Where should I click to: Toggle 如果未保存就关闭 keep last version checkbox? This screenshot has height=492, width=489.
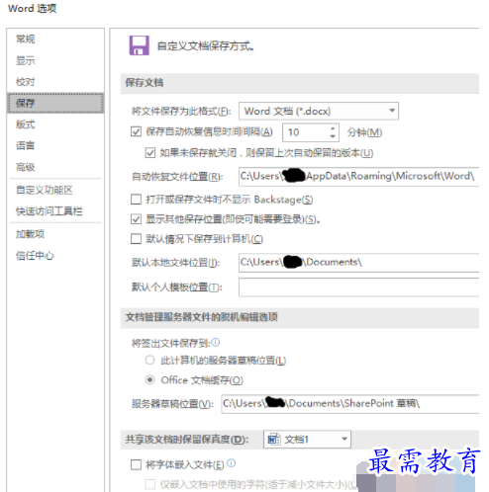coord(150,153)
